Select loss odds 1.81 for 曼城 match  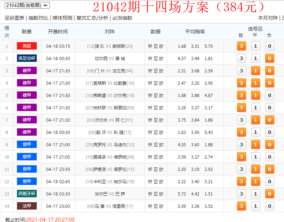click(x=209, y=58)
